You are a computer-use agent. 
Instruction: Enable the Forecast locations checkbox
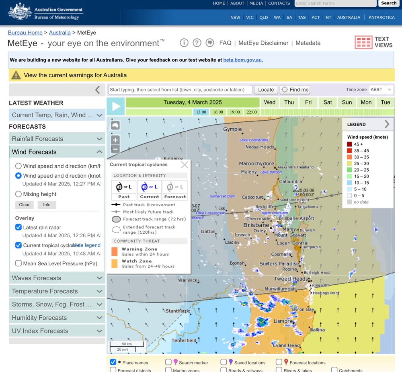point(279,362)
